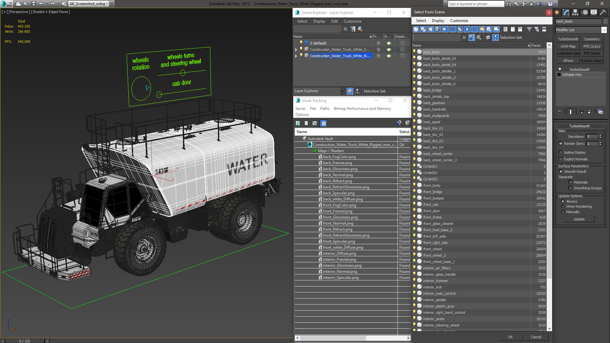Select the Manually update option

[x=563, y=212]
